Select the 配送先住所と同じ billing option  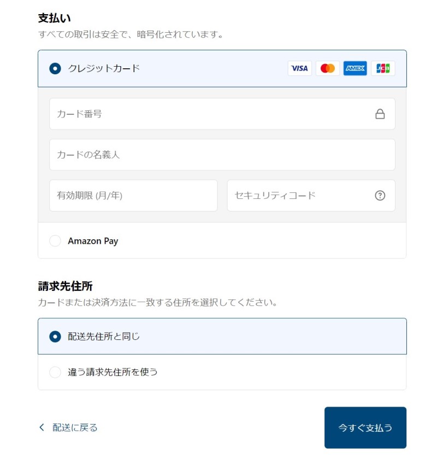pos(54,337)
